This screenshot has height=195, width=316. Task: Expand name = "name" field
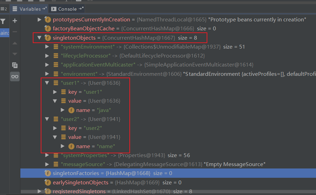pos(62,146)
